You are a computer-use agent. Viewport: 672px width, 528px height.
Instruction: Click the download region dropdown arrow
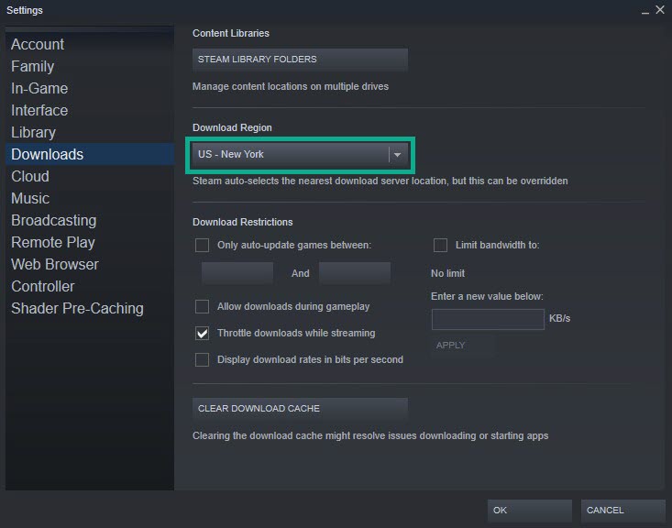[x=398, y=155]
